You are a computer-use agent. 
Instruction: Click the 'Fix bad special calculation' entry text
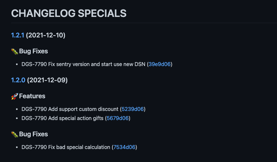79,147
